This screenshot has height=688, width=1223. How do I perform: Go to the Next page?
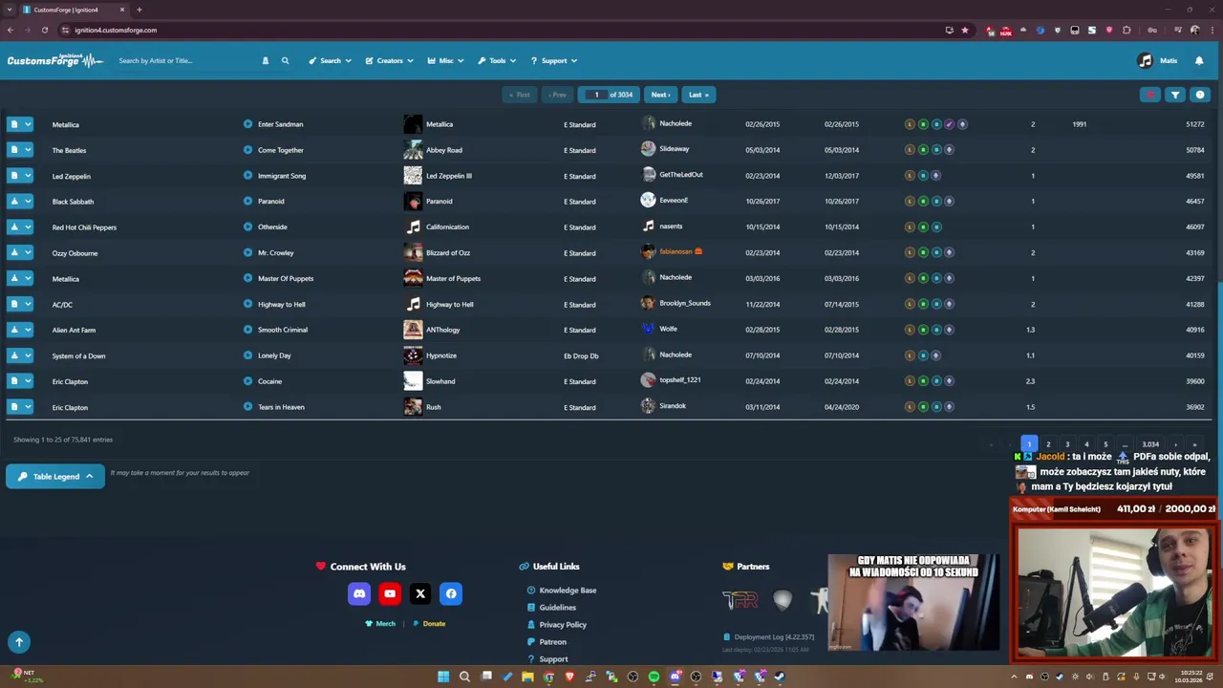(660, 95)
